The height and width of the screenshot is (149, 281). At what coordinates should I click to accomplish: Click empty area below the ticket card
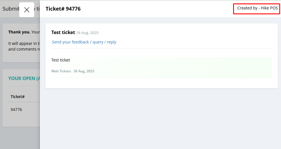161,118
